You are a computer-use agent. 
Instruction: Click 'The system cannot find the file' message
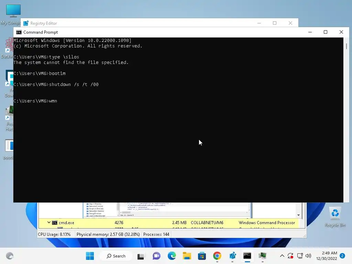pos(71,63)
